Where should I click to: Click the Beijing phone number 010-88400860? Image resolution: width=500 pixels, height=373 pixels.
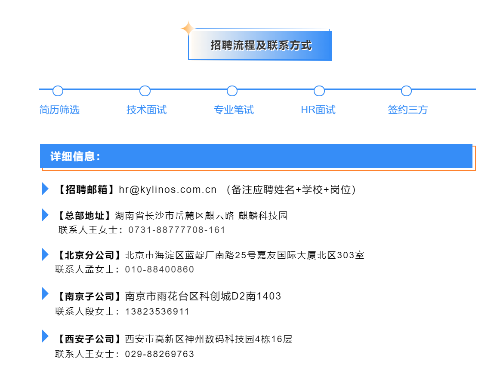[x=160, y=269]
